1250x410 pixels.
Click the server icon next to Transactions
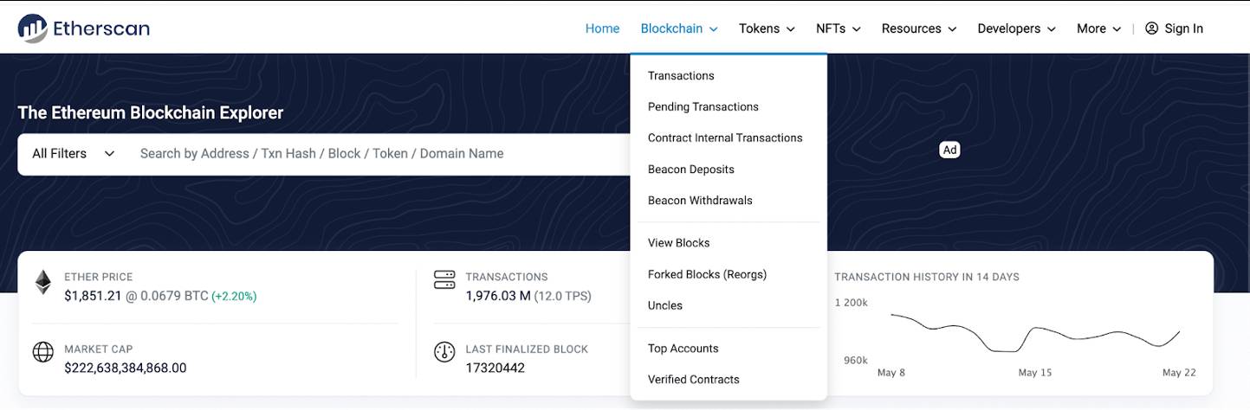[444, 279]
